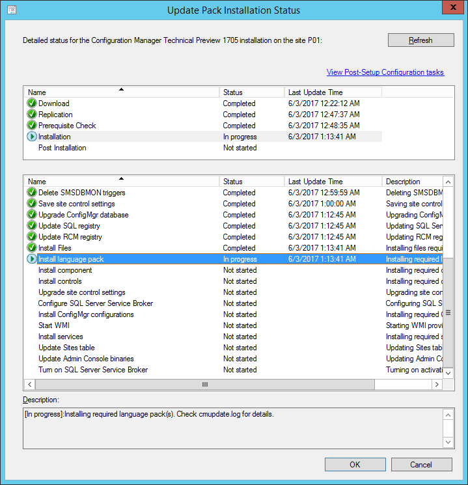Sort bottom list by Status column header
Screen dimensions: 468x485
click(252, 181)
